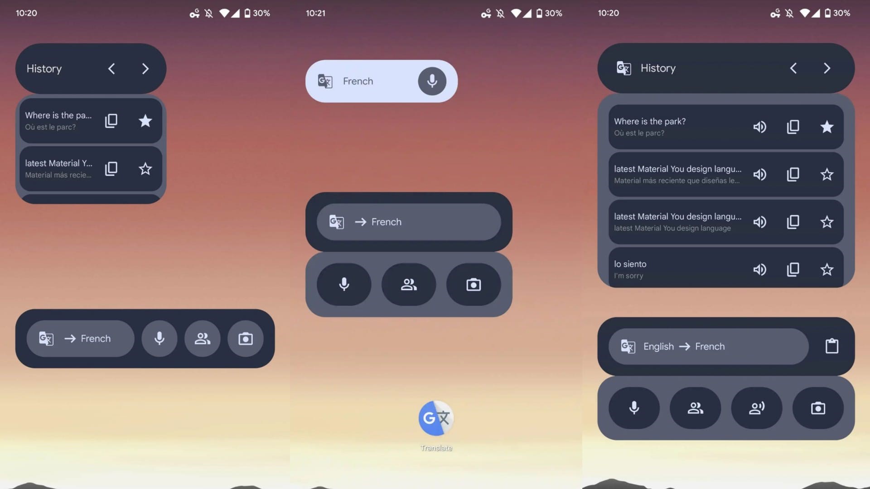Tap the conversation mode icon

click(x=408, y=284)
